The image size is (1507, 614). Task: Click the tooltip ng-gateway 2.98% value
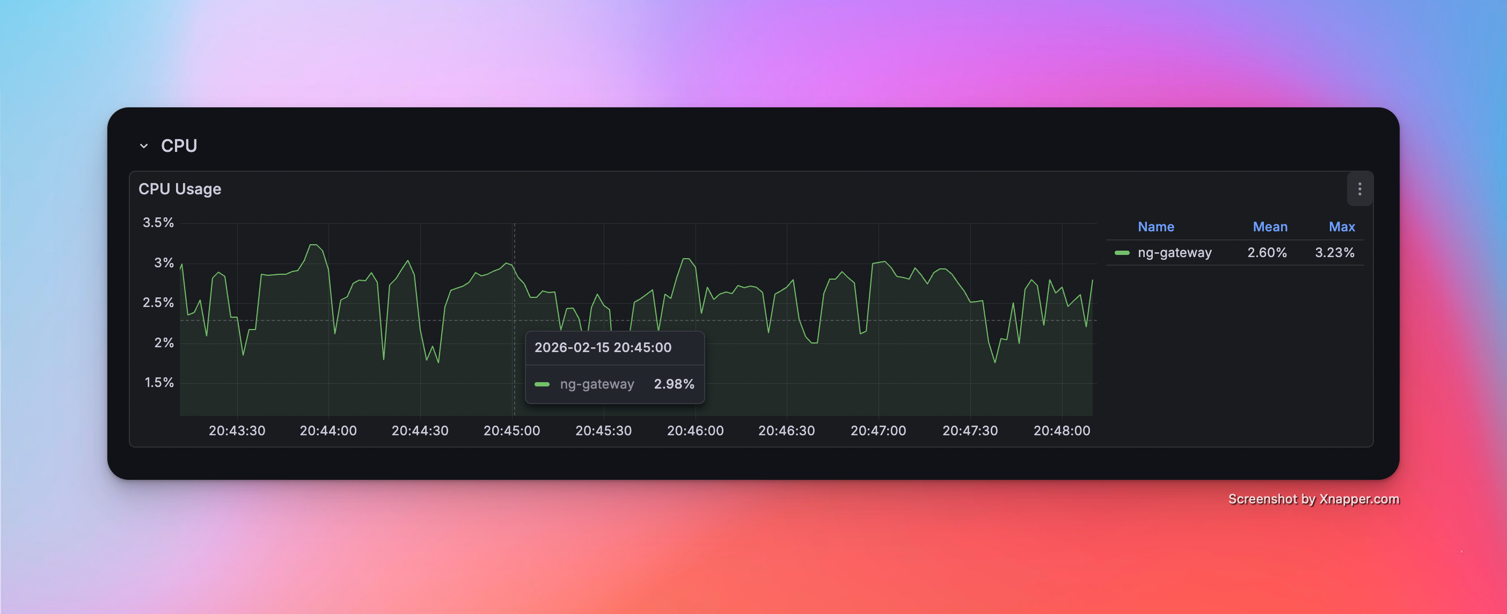(x=674, y=384)
